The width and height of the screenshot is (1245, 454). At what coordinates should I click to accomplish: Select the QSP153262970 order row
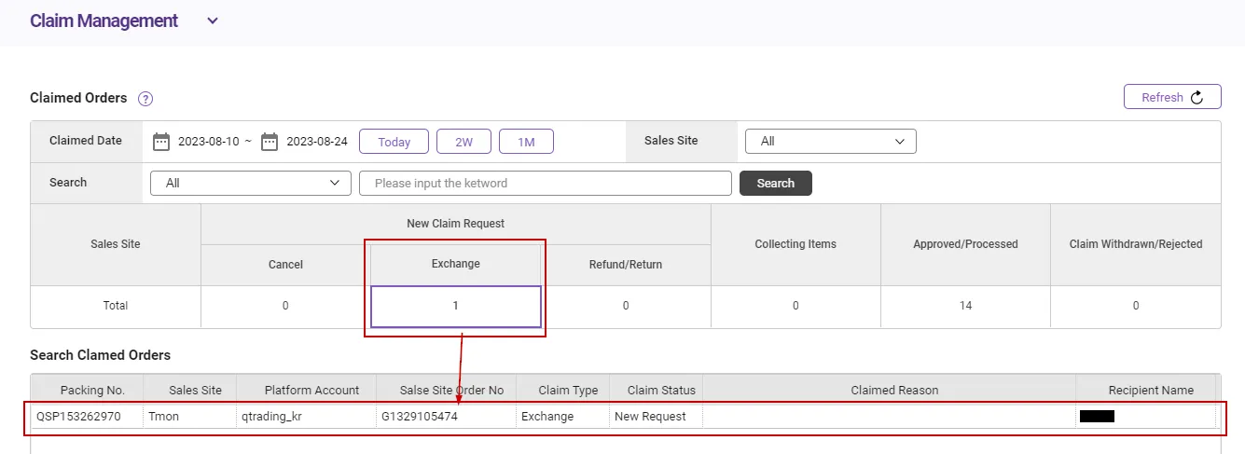tap(79, 417)
